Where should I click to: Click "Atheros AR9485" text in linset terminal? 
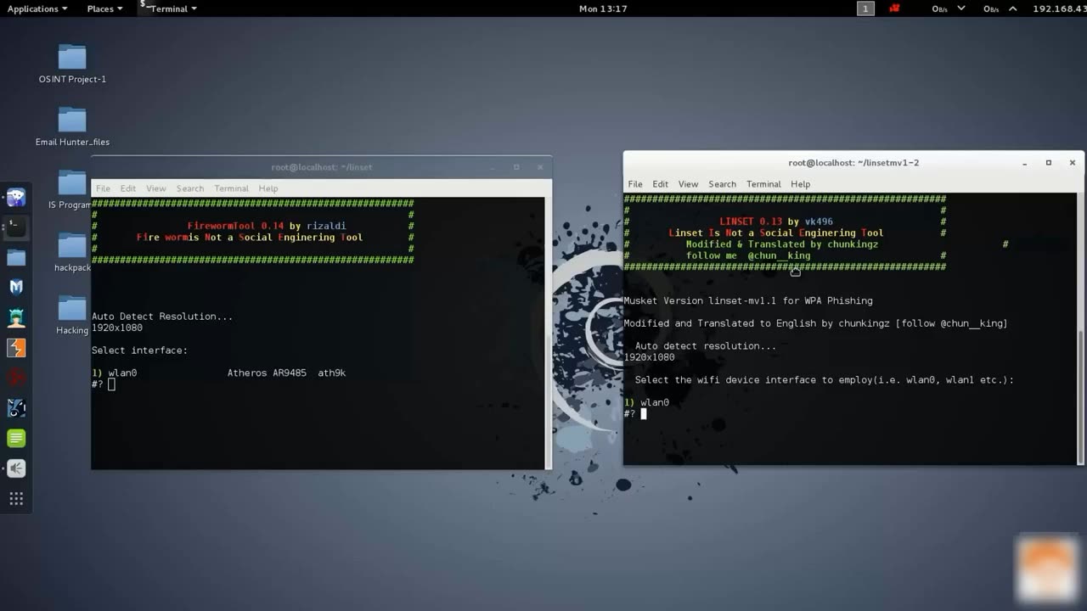(x=267, y=373)
